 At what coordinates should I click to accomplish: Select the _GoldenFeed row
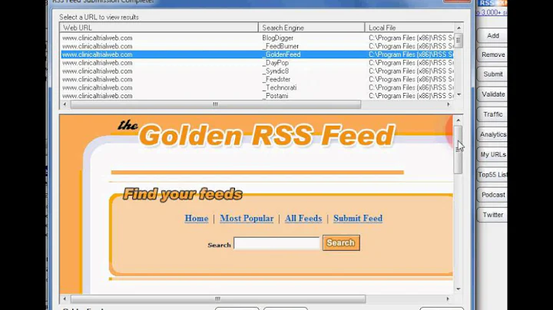(257, 54)
